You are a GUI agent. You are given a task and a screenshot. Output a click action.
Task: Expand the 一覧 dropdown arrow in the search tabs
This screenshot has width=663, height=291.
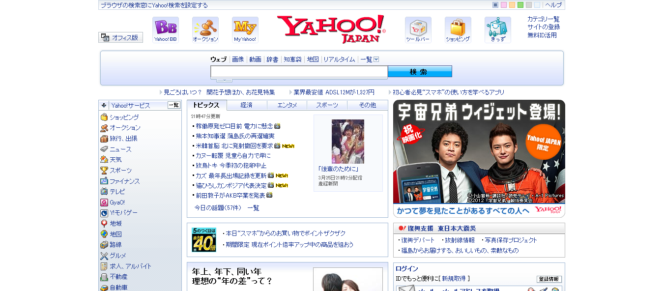(376, 59)
